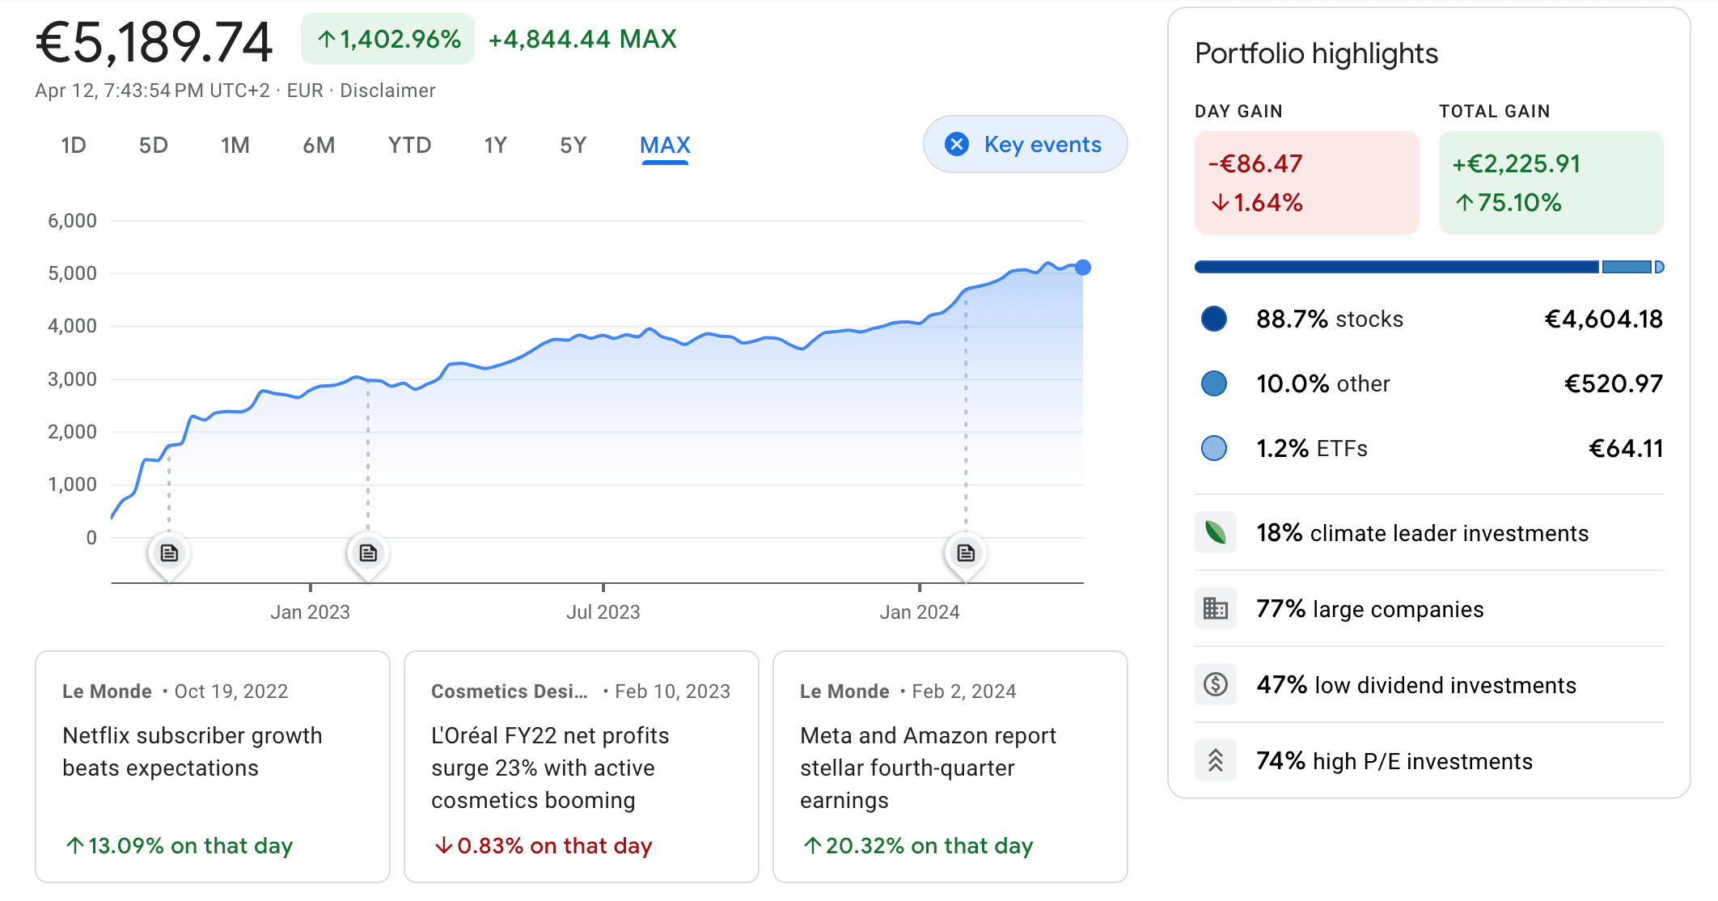
Task: Select the October 2022 event marker on chart
Action: point(168,553)
